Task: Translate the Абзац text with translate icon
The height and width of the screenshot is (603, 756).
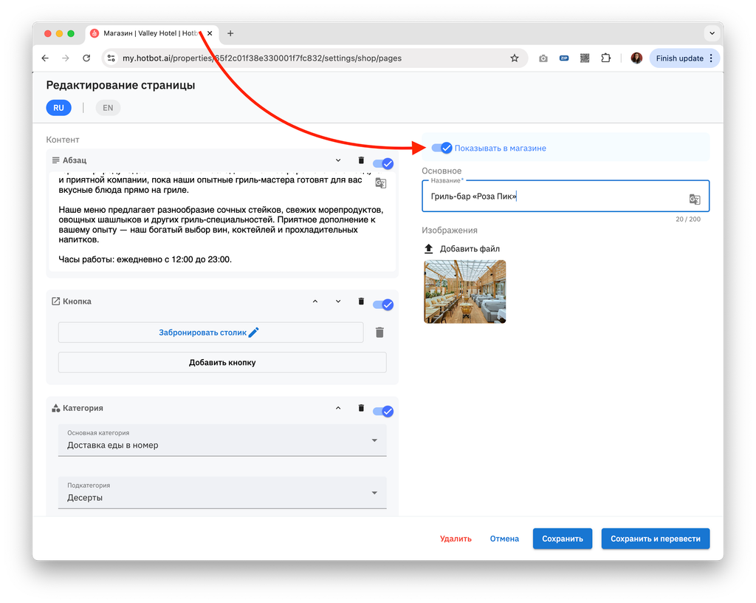Action: click(381, 183)
